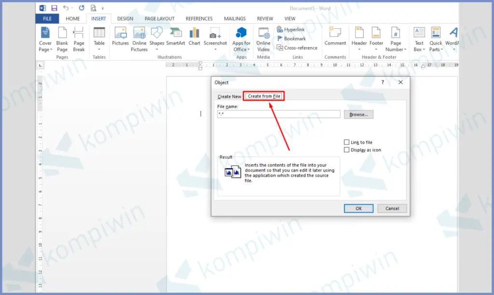Viewport: 494px width, 295px height.
Task: Confirm with the OK button
Action: point(358,208)
